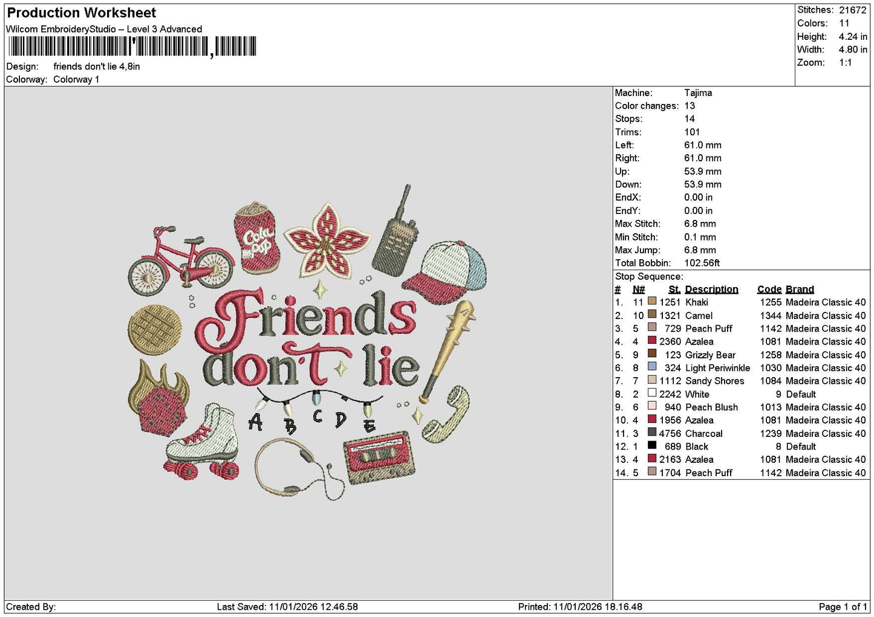Image resolution: width=874 pixels, height=617 pixels.
Task: Click the embroidery design preview thumbnail
Action: (308, 343)
